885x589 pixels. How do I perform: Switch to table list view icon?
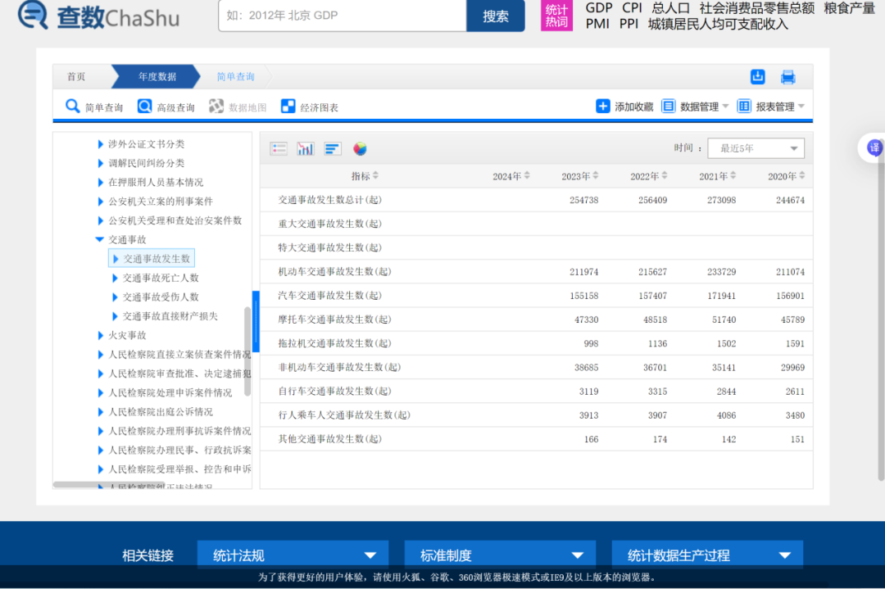(x=279, y=148)
